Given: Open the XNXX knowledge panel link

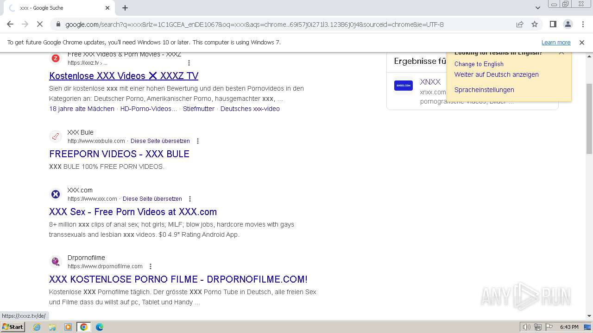Looking at the screenshot, I should (x=430, y=82).
